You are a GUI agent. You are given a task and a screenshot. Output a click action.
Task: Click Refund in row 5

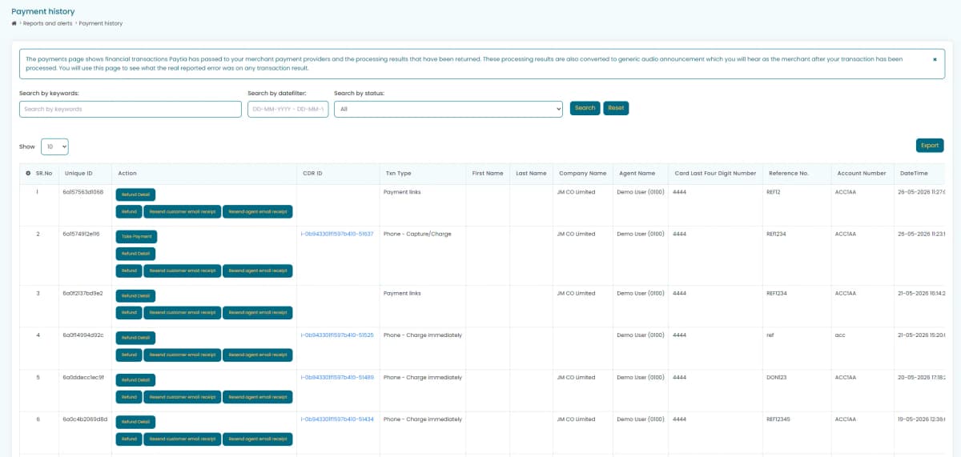(129, 397)
